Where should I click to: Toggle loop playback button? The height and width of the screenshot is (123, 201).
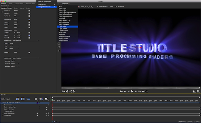(x=147, y=91)
